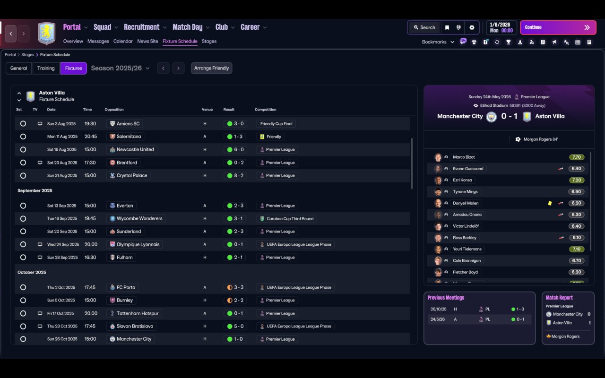Click the Aston Villa crest in header
This screenshot has height=378, width=605.
[46, 33]
